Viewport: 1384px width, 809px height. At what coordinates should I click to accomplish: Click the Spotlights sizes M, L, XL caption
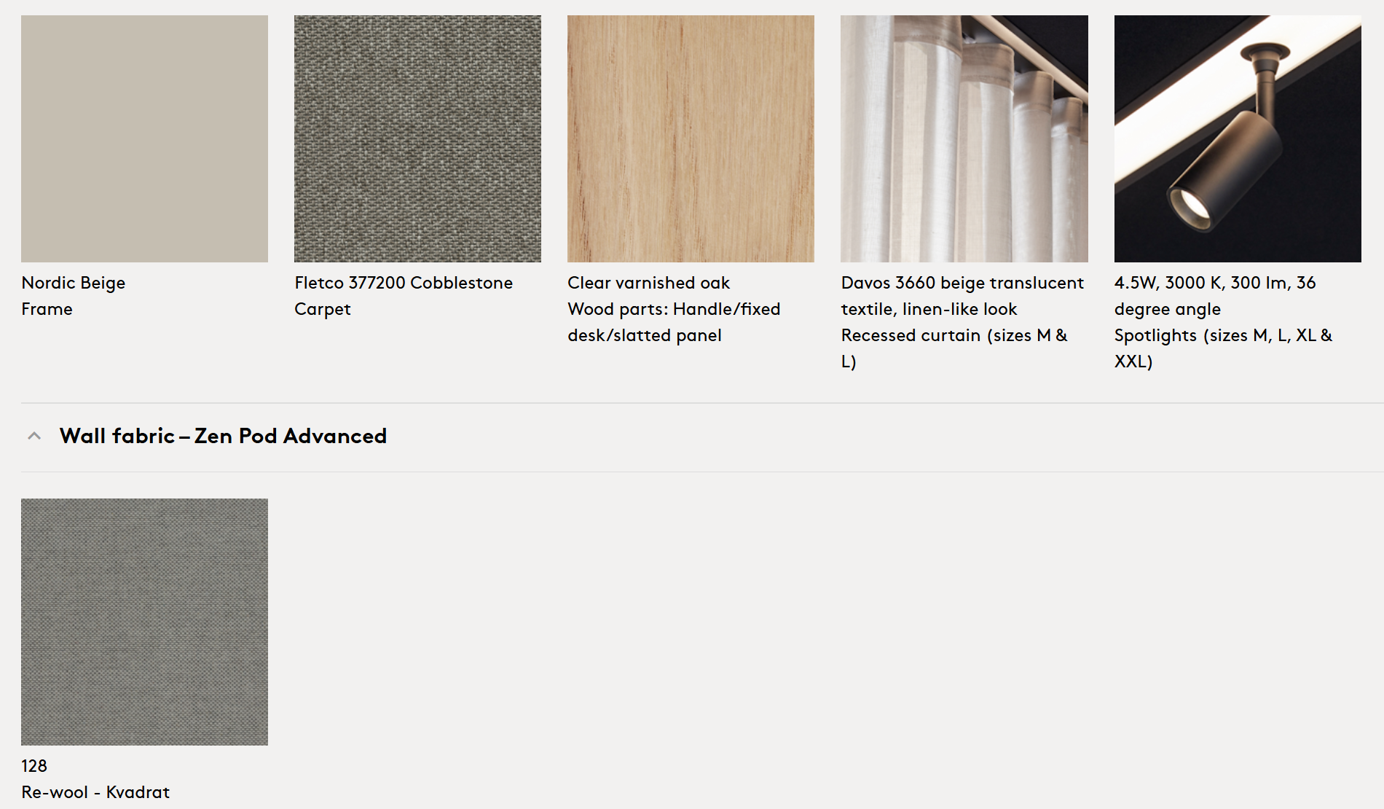coord(1224,348)
